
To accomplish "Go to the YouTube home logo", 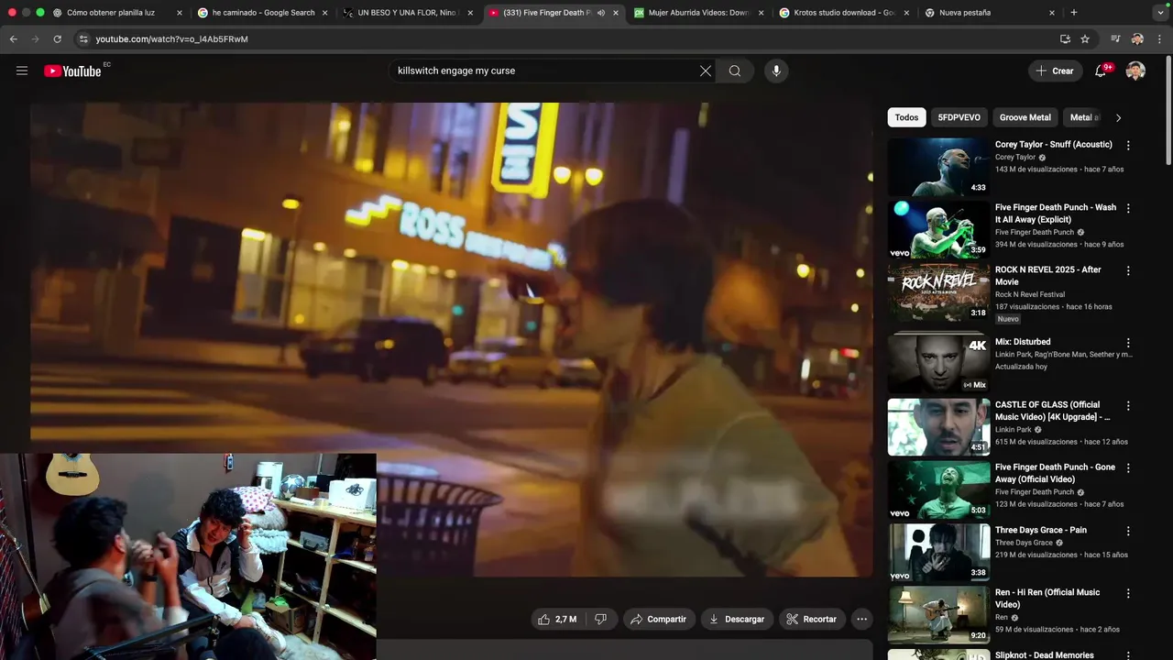I will (x=72, y=71).
